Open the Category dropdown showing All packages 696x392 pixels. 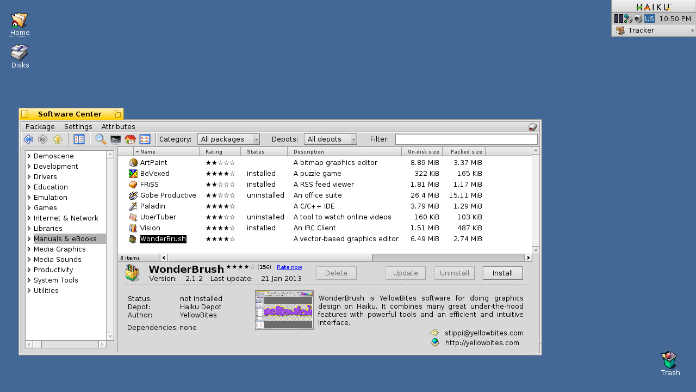click(x=228, y=139)
